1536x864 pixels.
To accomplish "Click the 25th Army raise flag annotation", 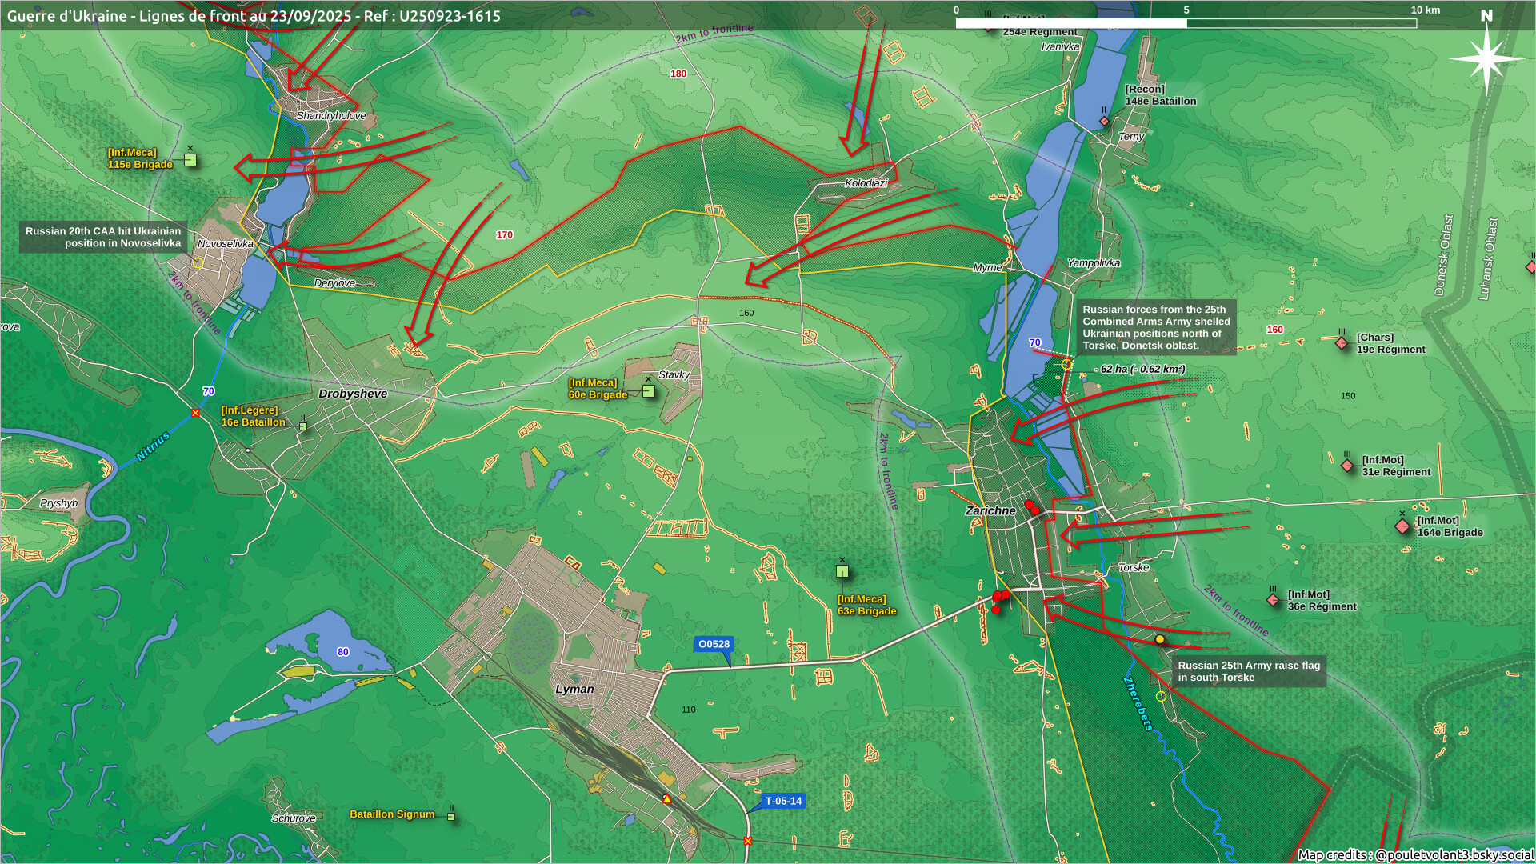I will coord(1249,671).
